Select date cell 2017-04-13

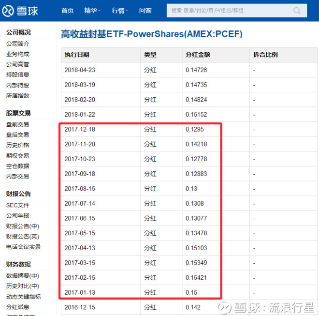[x=80, y=248]
